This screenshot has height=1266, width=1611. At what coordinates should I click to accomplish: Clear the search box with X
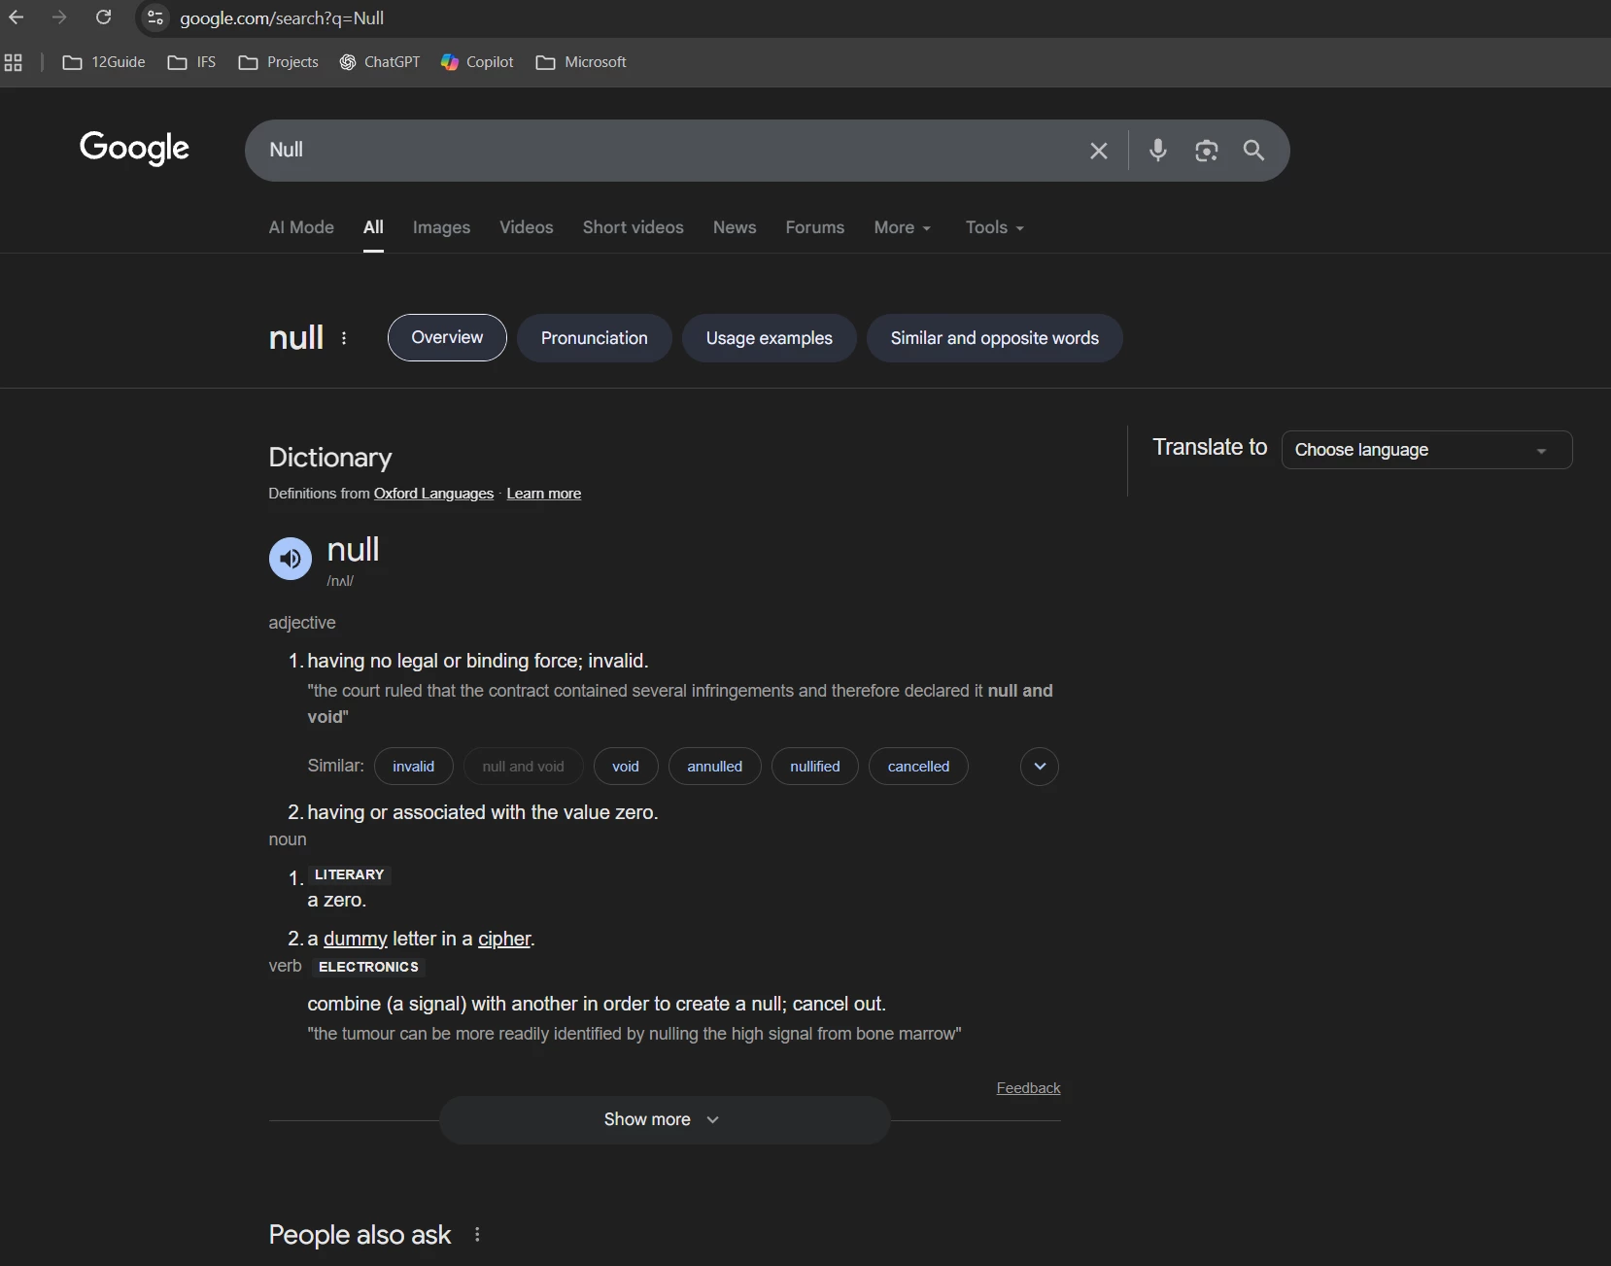(1098, 151)
